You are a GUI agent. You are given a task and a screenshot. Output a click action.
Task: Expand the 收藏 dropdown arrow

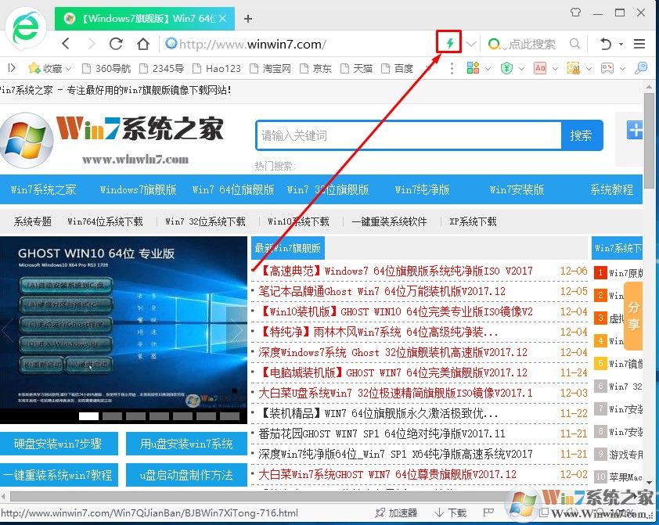point(69,68)
